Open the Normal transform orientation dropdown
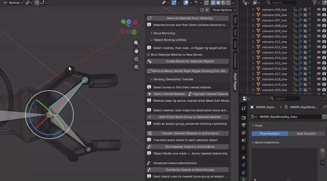The height and width of the screenshot is (181, 327). click(13, 3)
